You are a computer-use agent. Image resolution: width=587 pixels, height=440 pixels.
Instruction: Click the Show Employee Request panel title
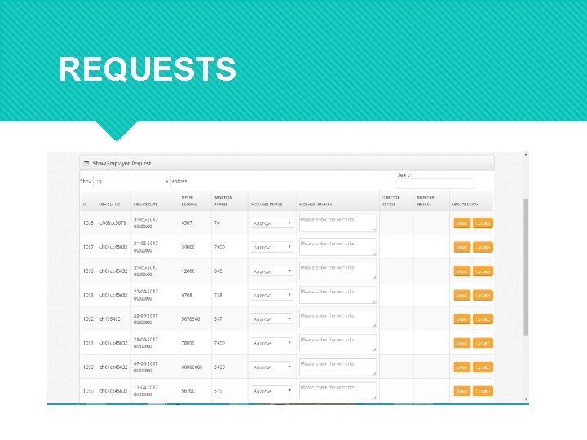pyautogui.click(x=121, y=164)
